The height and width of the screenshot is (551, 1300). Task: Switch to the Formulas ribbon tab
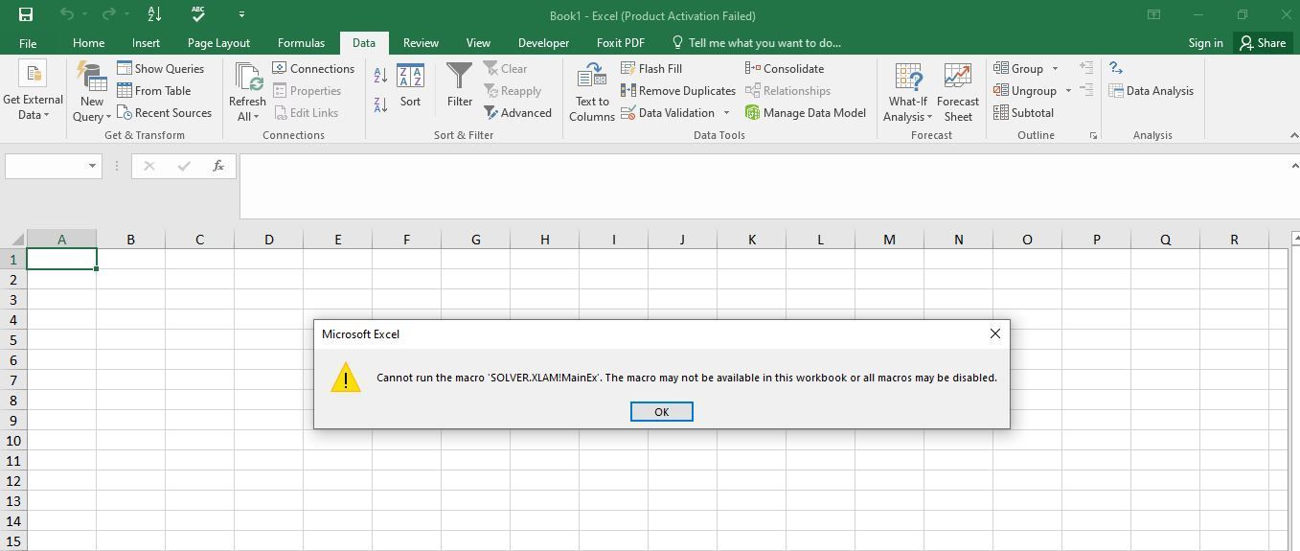pyautogui.click(x=301, y=43)
